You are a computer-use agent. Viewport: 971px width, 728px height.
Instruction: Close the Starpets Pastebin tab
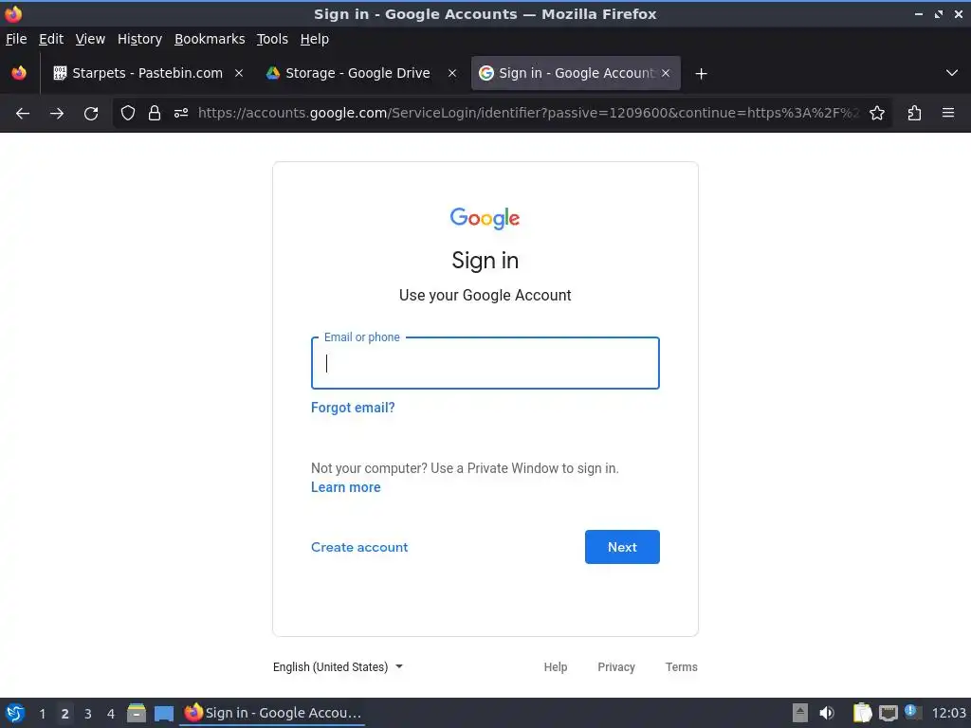coord(239,73)
